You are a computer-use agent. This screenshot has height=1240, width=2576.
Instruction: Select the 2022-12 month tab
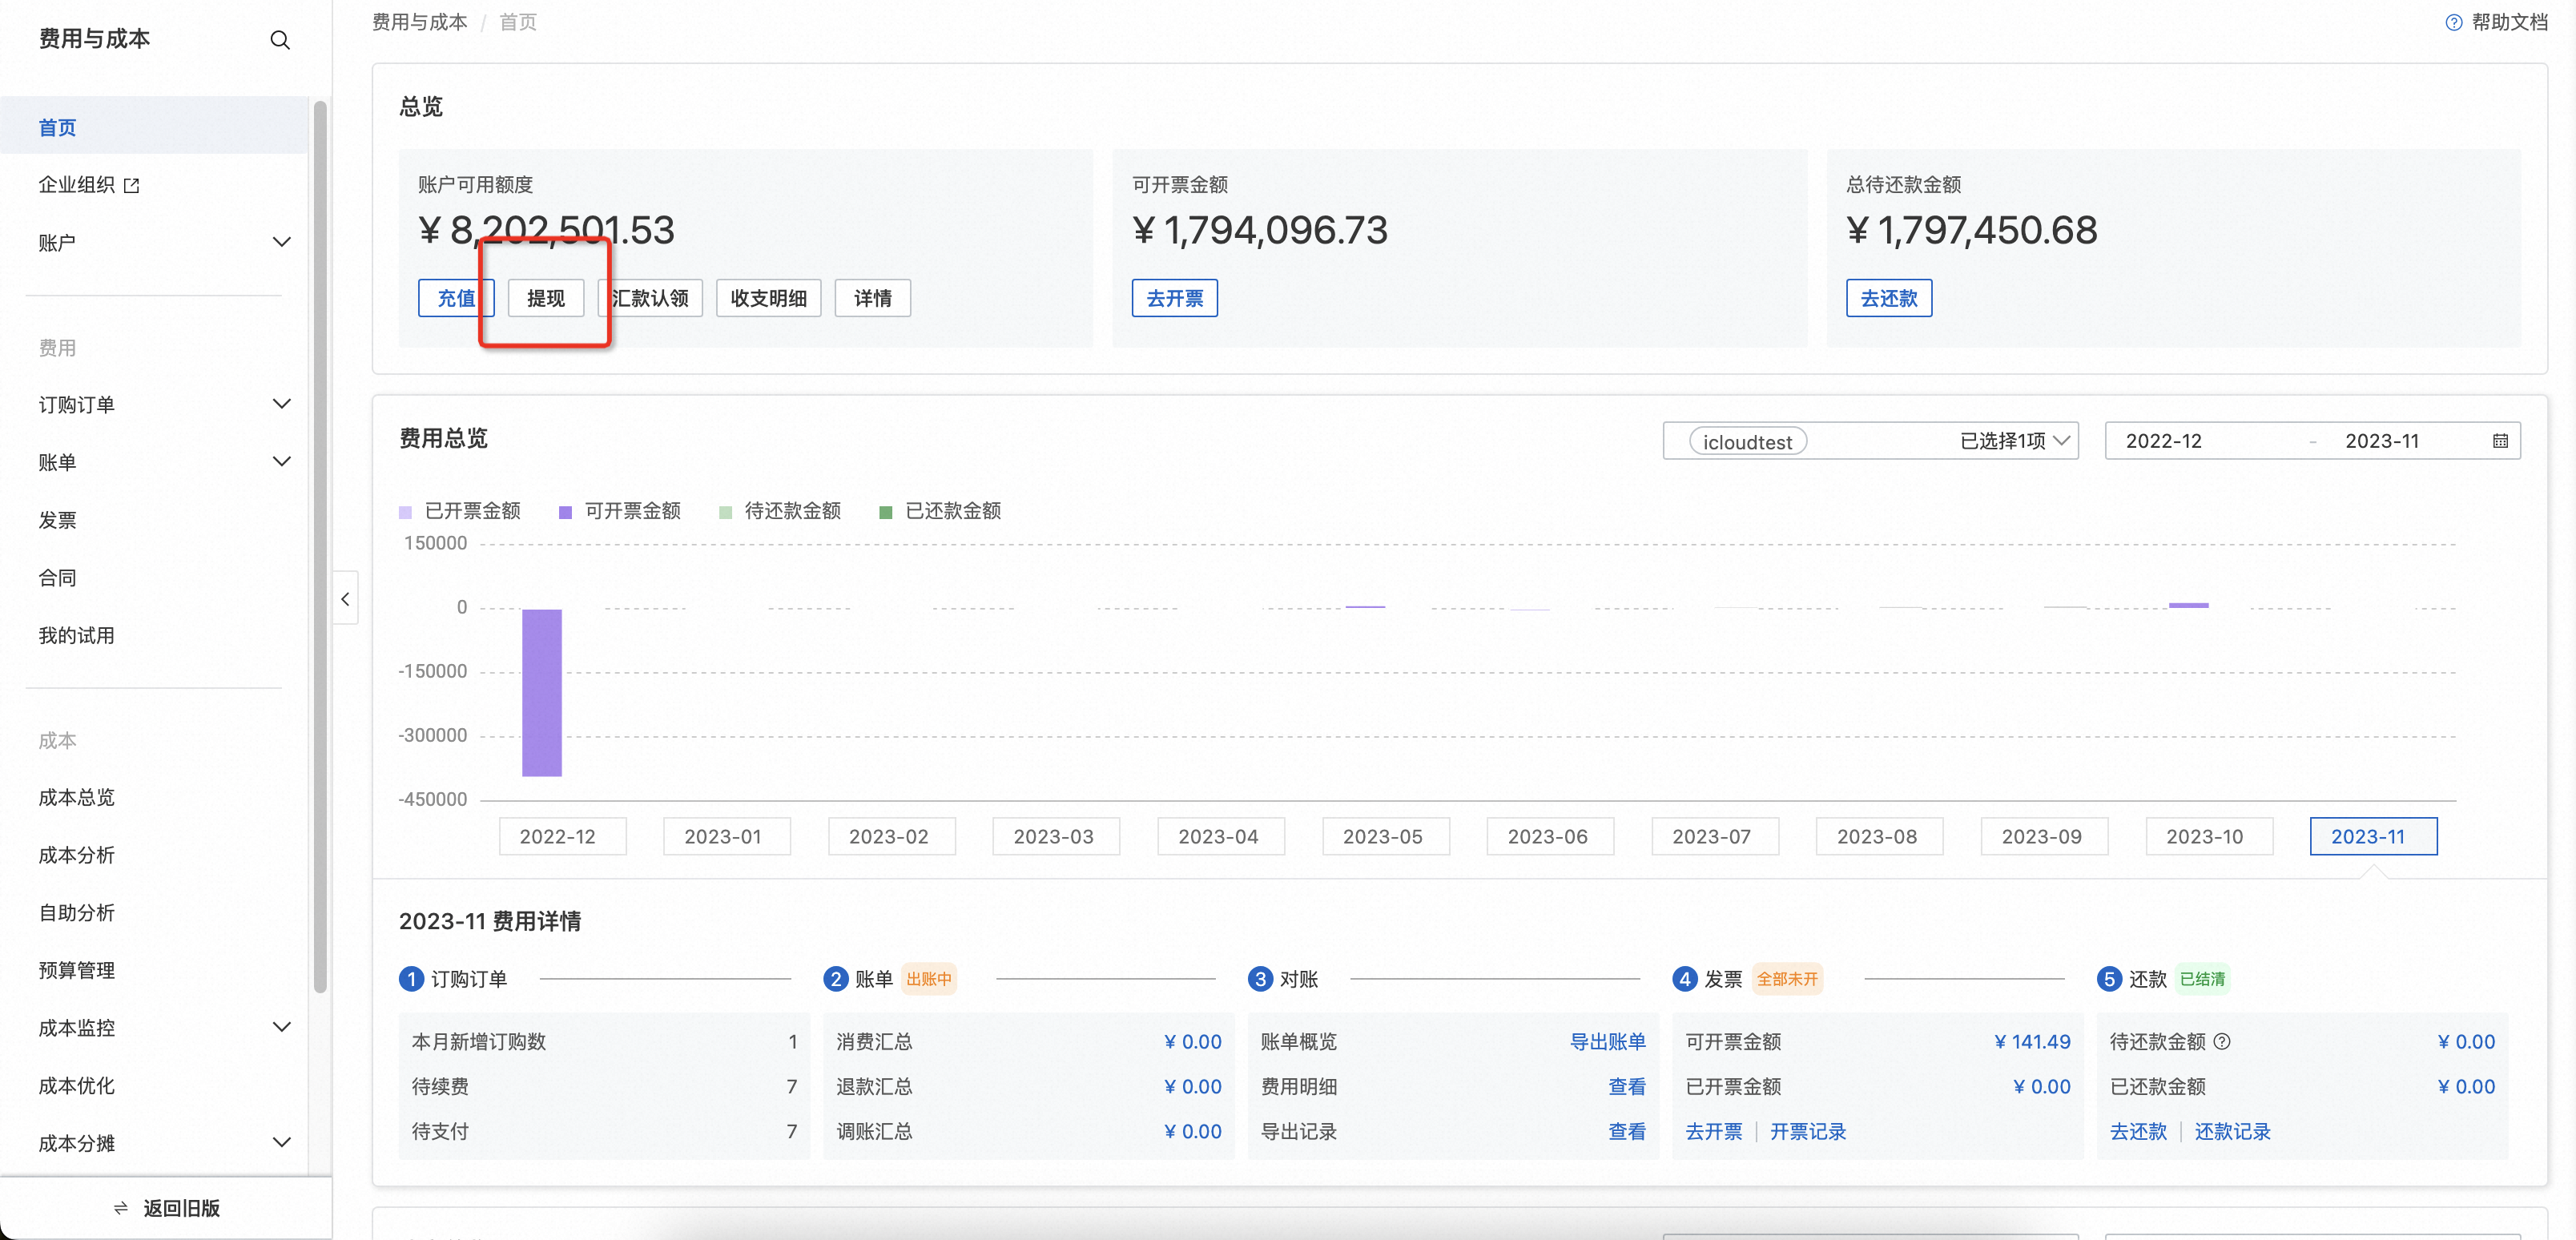click(562, 836)
